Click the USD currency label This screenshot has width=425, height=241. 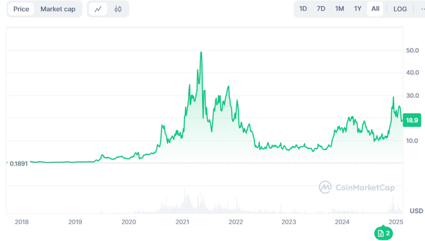(x=416, y=211)
